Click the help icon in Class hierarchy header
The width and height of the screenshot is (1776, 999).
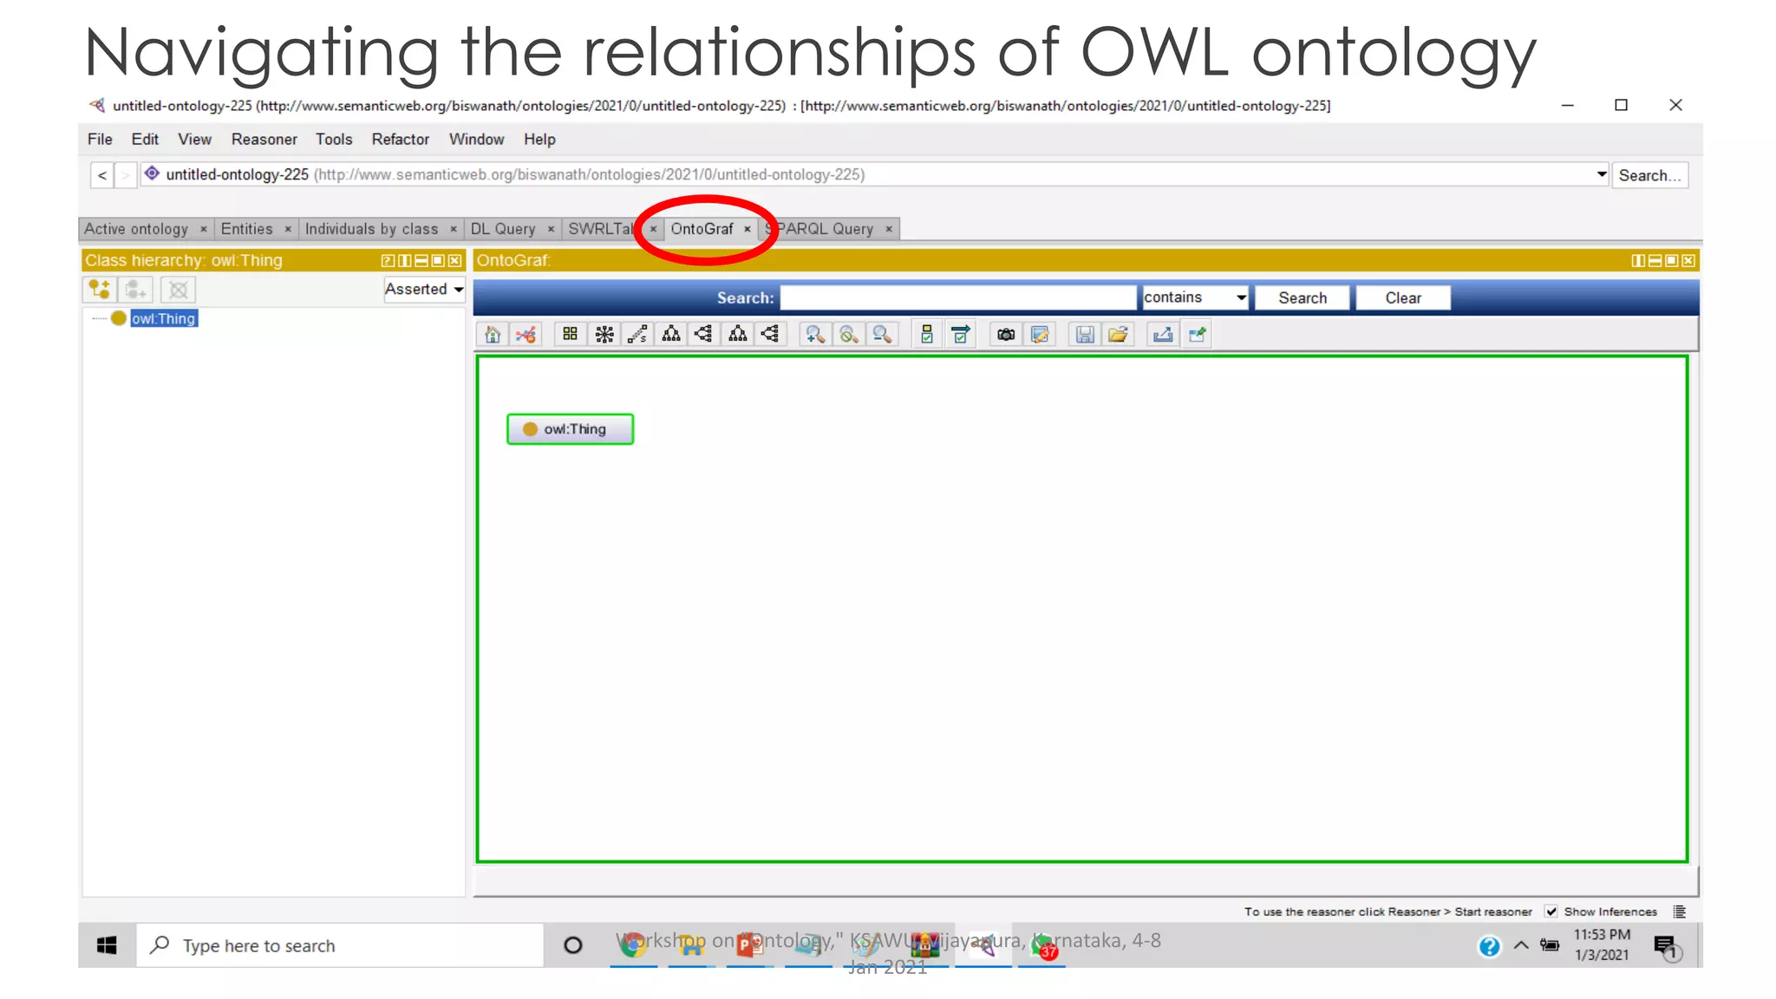pos(388,260)
